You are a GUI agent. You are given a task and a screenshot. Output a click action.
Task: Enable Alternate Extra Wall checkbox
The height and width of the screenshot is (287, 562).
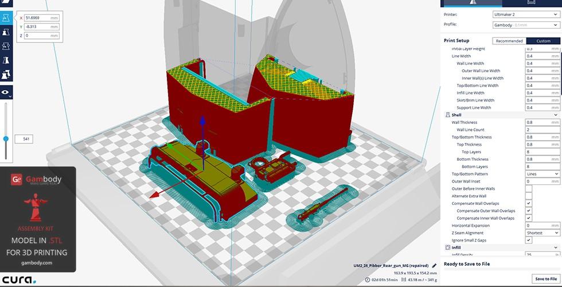point(528,196)
